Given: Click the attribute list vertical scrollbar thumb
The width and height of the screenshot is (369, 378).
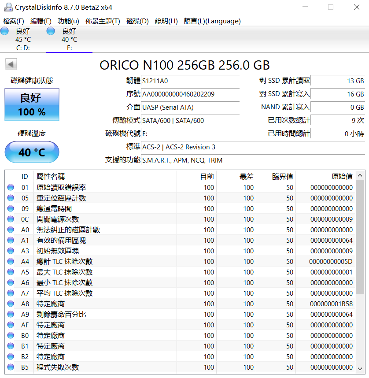Looking at the screenshot, I should (x=360, y=237).
